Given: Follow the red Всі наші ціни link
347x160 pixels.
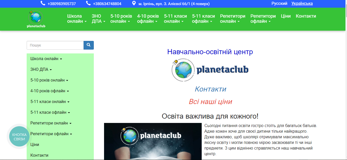Looking at the screenshot, I should (210, 102).
